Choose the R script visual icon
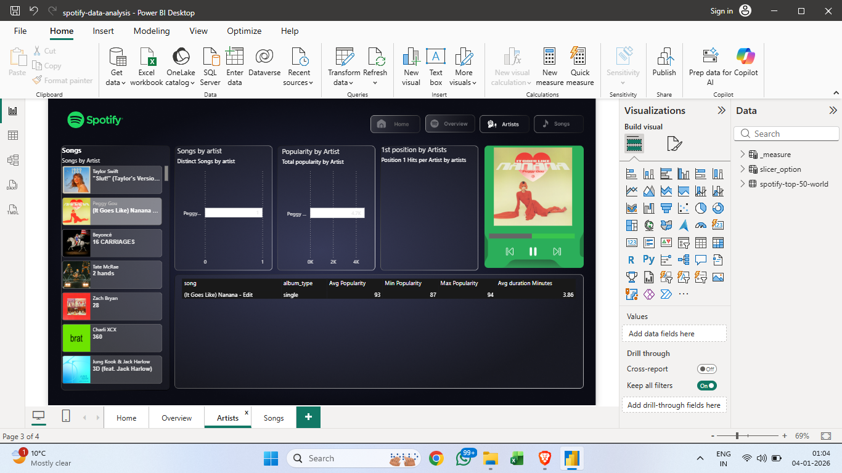This screenshot has height=473, width=842. [x=631, y=260]
